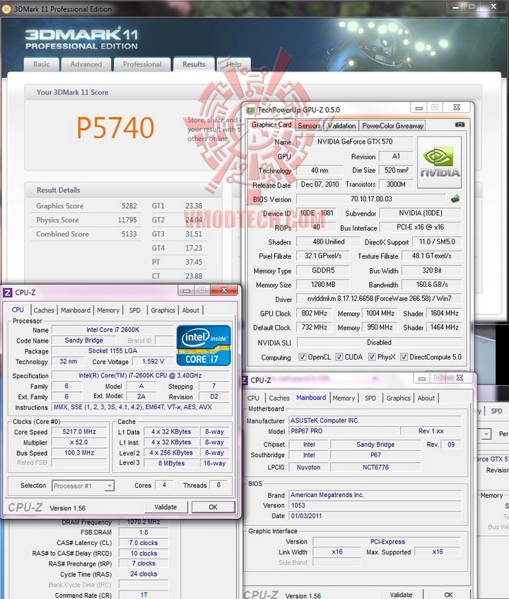Open the Help tab in 3DMark 11
The height and width of the screenshot is (599, 509).
tap(233, 64)
